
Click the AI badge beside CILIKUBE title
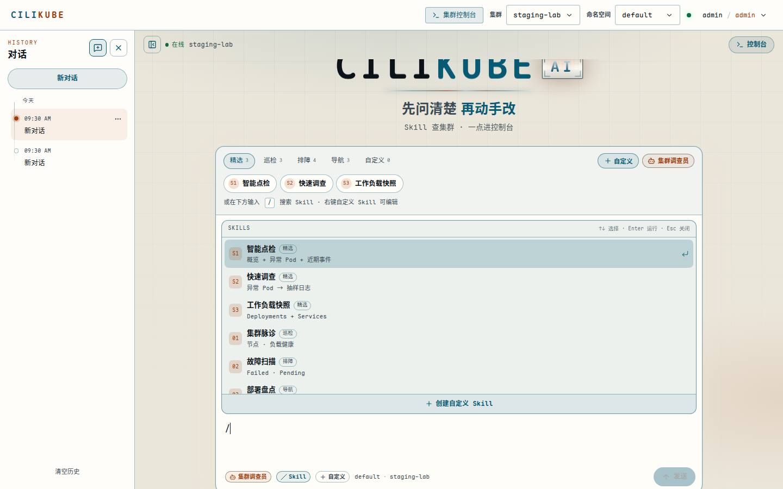[x=562, y=68]
